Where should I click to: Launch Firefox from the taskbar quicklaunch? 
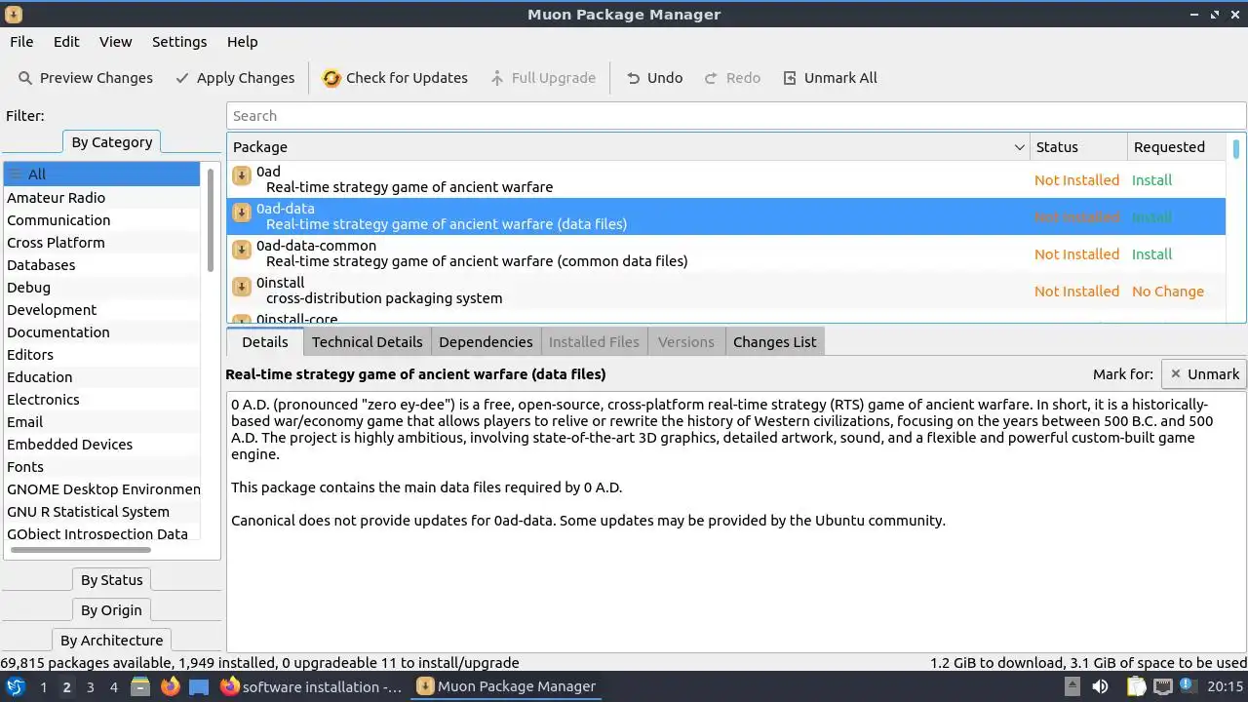[x=171, y=686]
